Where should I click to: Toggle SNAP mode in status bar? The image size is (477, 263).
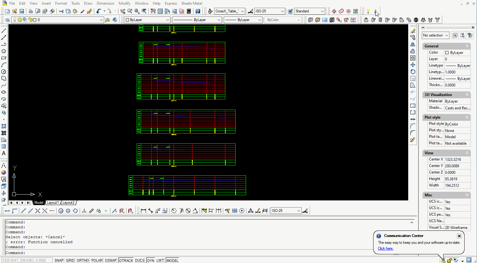tap(59, 261)
